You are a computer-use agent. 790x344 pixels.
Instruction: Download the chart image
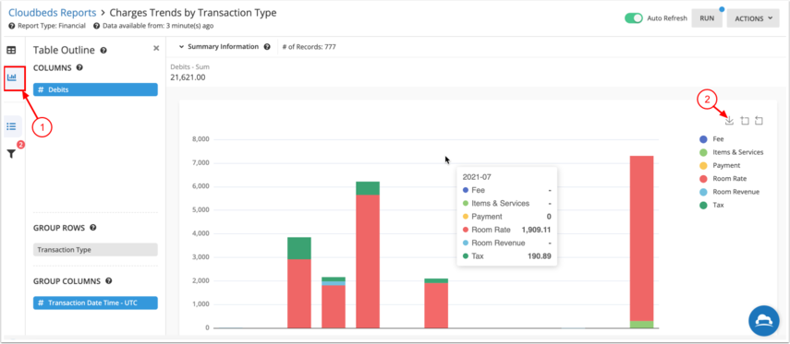[x=729, y=121]
